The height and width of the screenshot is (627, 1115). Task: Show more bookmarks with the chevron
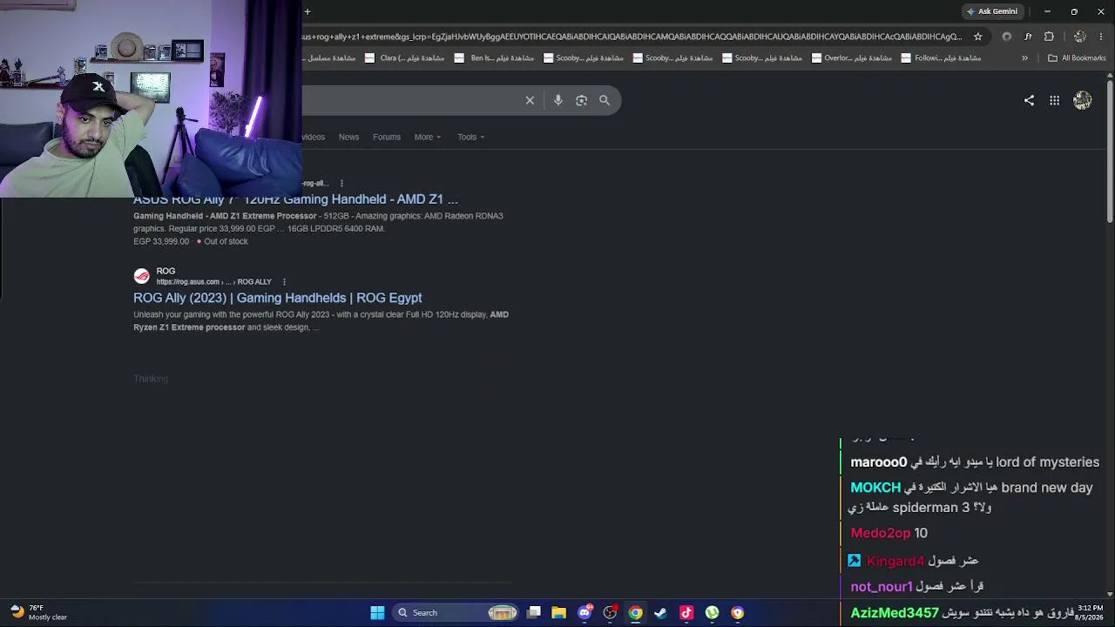pyautogui.click(x=1024, y=58)
